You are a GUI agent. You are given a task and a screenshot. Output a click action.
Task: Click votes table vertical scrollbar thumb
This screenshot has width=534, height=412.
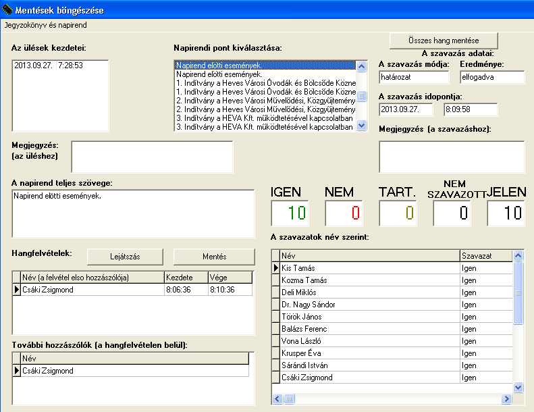pos(518,293)
